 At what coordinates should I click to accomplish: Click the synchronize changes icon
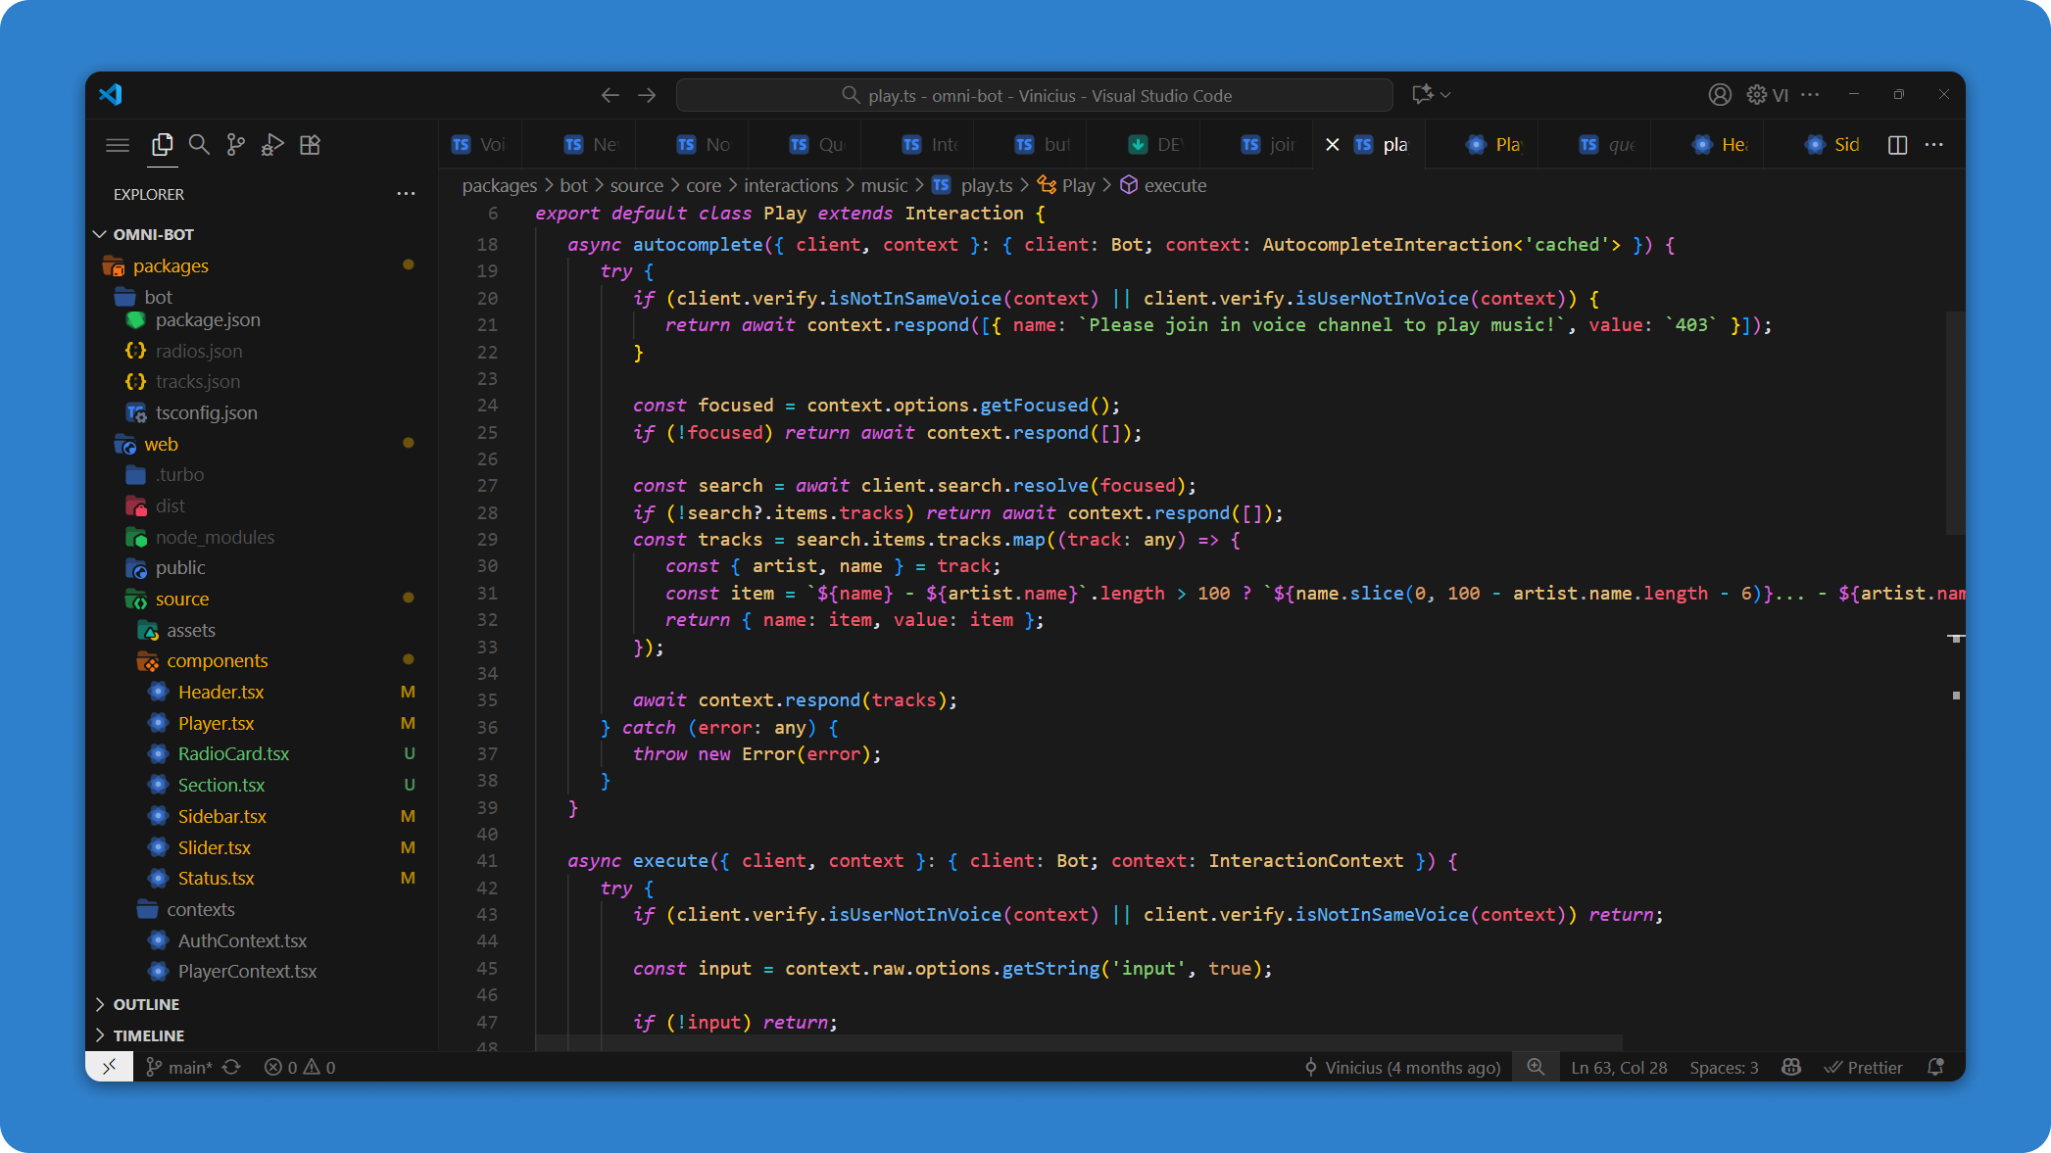coord(231,1067)
